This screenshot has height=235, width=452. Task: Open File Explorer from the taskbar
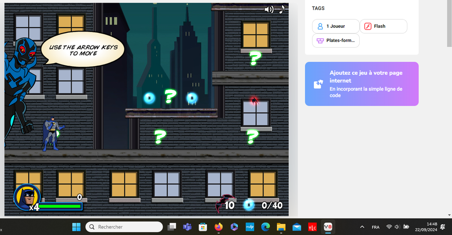(281, 227)
